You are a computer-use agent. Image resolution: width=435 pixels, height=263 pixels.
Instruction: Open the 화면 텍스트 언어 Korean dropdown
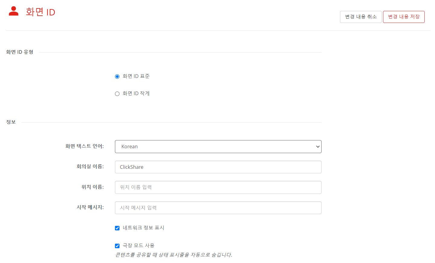[x=218, y=146]
